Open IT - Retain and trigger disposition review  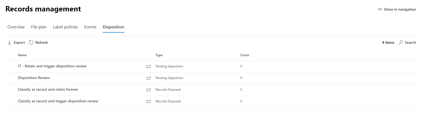(52, 66)
